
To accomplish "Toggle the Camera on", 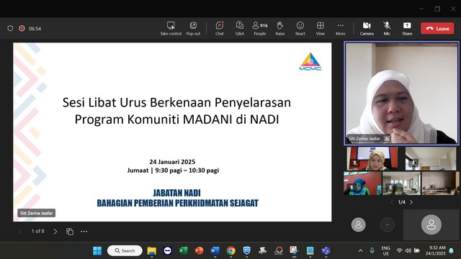I will click(x=367, y=29).
